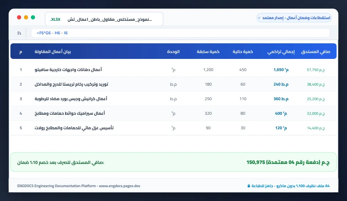Click previous quantity cell 250
Viewport: 347px width, 201px height.
coord(208,99)
